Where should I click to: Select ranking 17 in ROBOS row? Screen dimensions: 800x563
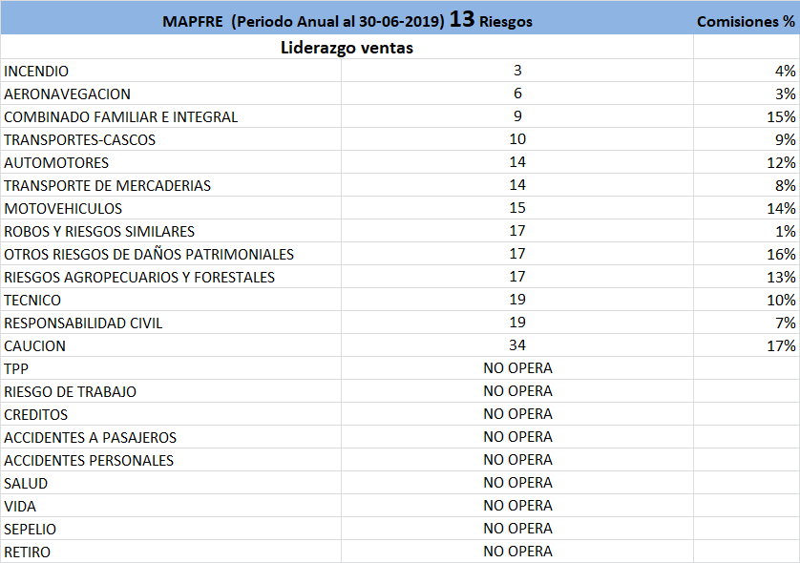click(517, 231)
